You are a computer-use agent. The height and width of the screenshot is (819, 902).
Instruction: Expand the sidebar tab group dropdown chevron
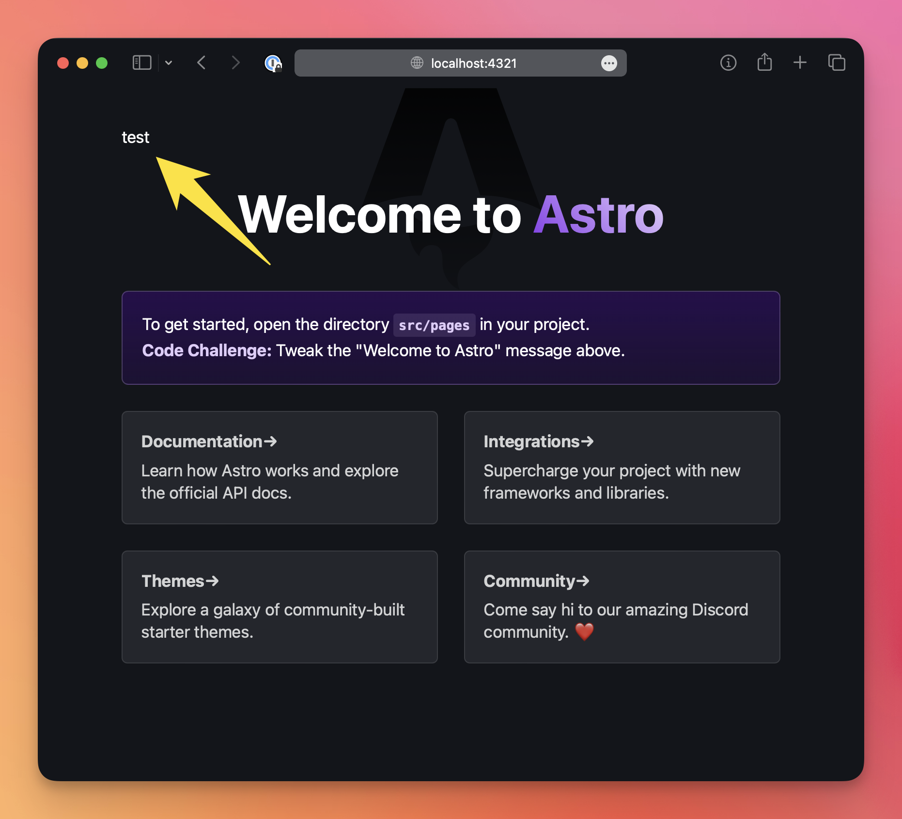click(169, 63)
